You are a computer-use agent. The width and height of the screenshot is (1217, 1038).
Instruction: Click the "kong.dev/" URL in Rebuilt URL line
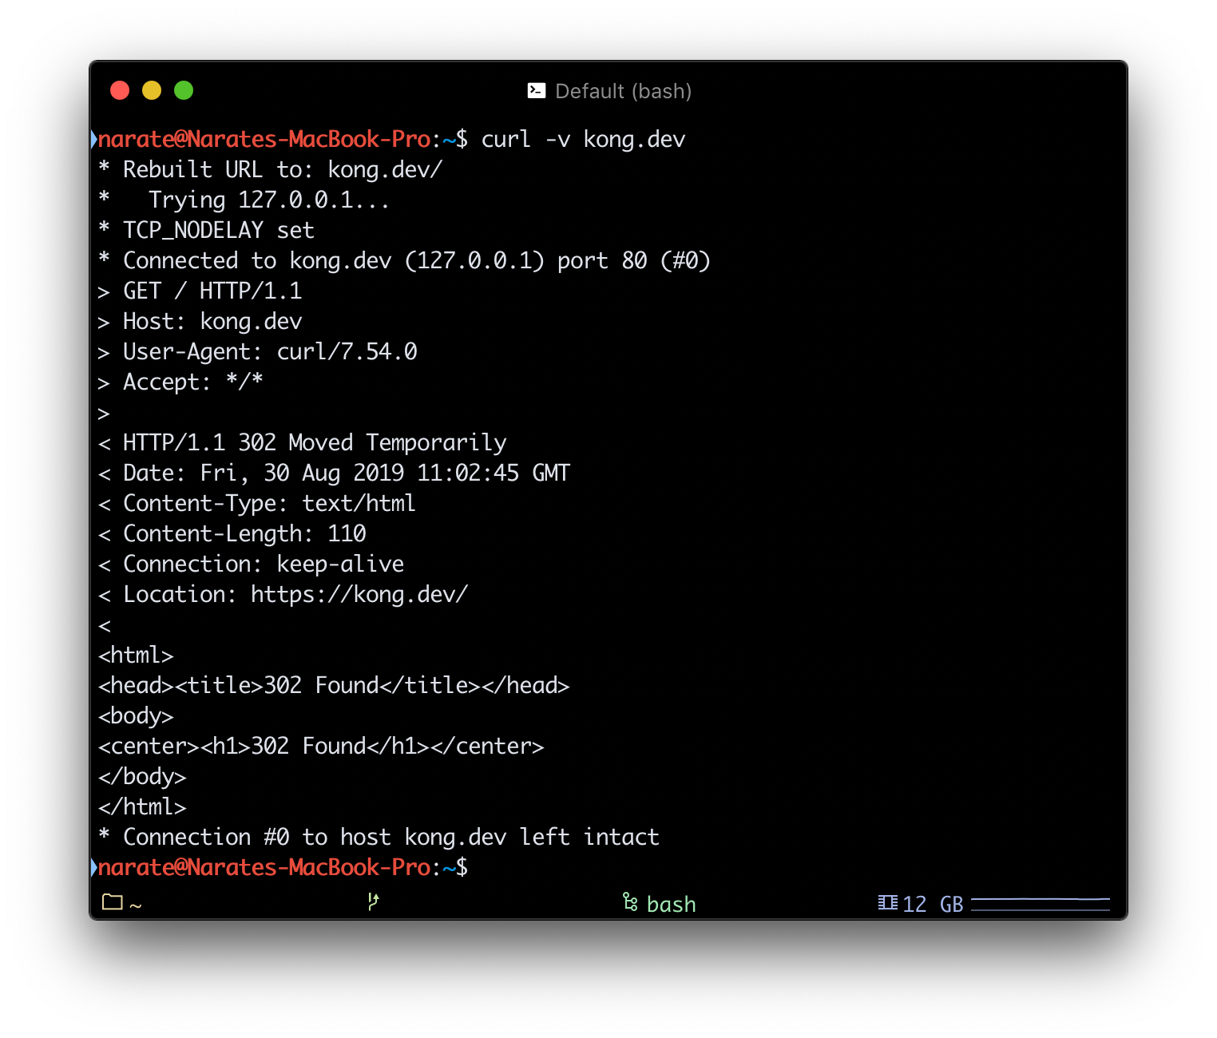385,169
